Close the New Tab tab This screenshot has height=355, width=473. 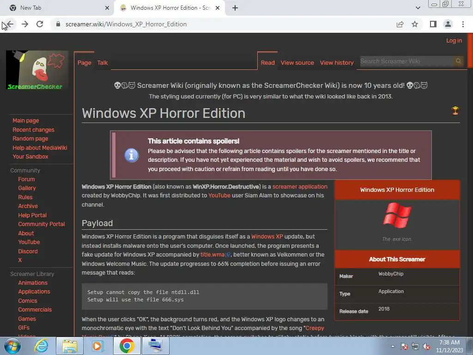[107, 8]
